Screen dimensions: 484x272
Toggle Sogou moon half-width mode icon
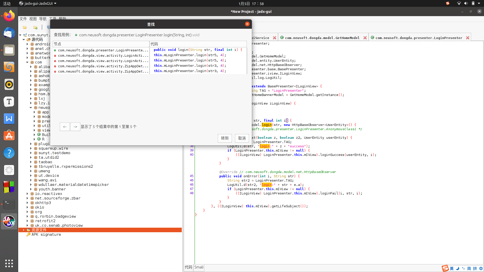point(458,268)
